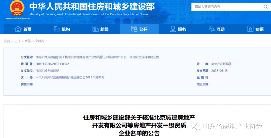Click the 机构 building icon
Image resolution: width=271 pixels, height=138 pixels.
click(x=56, y=29)
